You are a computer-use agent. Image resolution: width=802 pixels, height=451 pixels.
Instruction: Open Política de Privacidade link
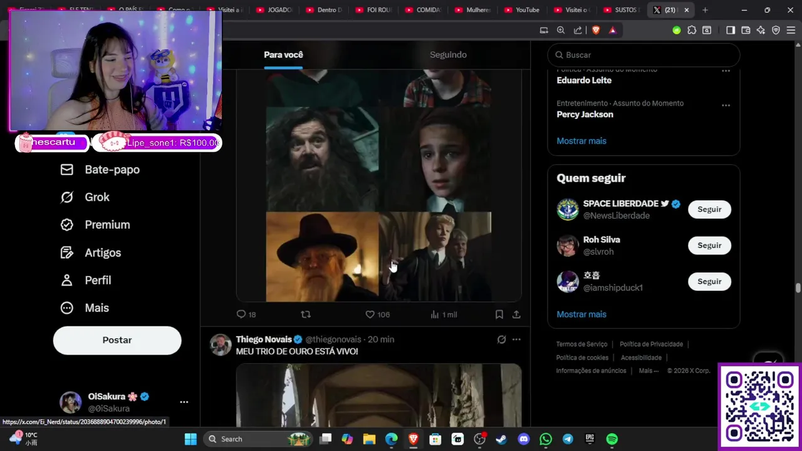click(651, 344)
